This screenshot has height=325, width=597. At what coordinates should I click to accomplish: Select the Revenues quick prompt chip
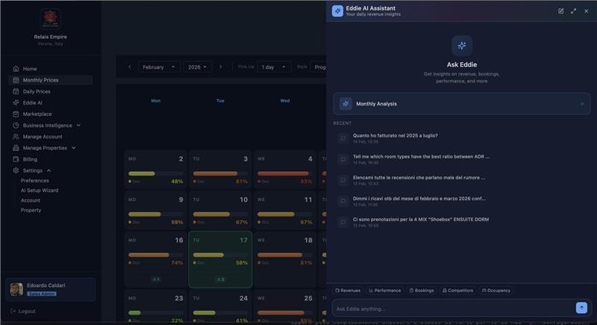348,291
